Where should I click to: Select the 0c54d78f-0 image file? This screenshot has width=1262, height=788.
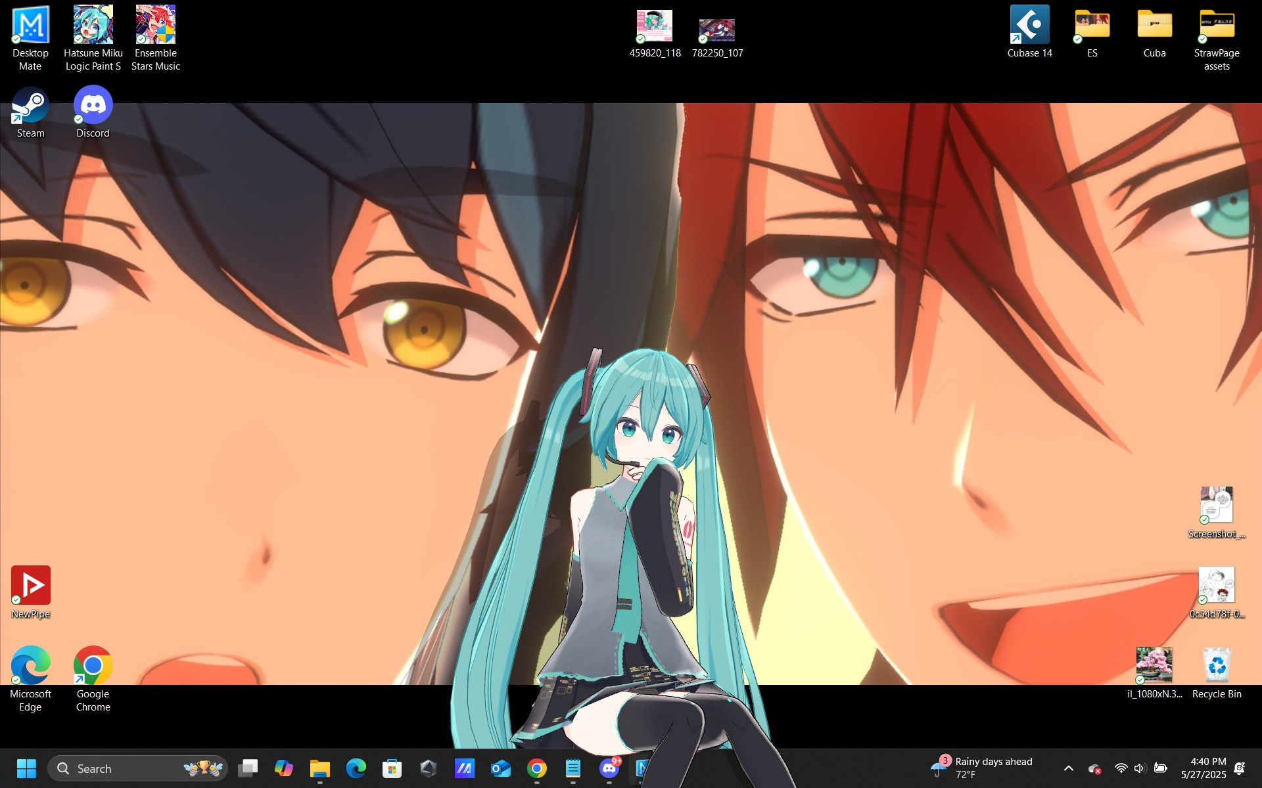[1217, 593]
